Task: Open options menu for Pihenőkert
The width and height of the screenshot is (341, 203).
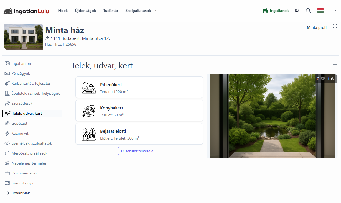Action: point(192,88)
